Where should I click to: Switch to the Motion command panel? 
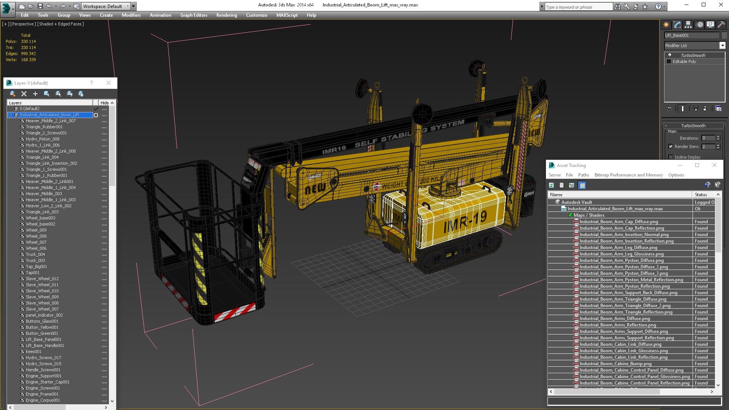(700, 25)
